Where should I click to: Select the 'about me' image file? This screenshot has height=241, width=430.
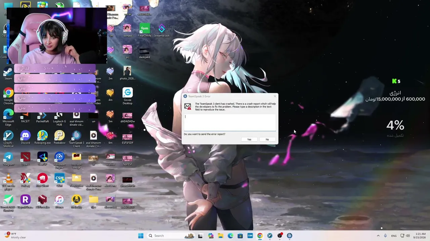(110, 180)
